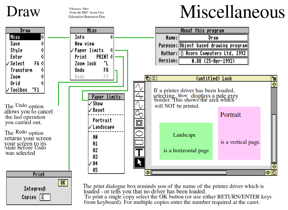Click the Author field in About box
The width and height of the screenshot is (288, 210).
tap(213, 53)
